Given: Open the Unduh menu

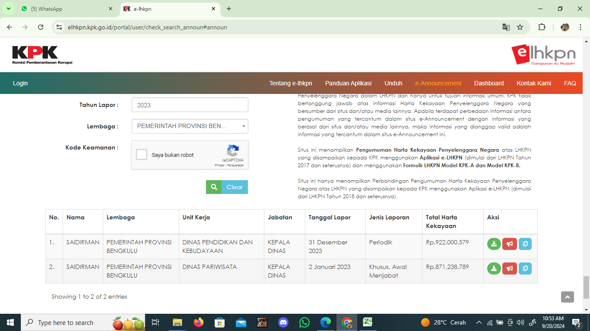Looking at the screenshot, I should 393,83.
